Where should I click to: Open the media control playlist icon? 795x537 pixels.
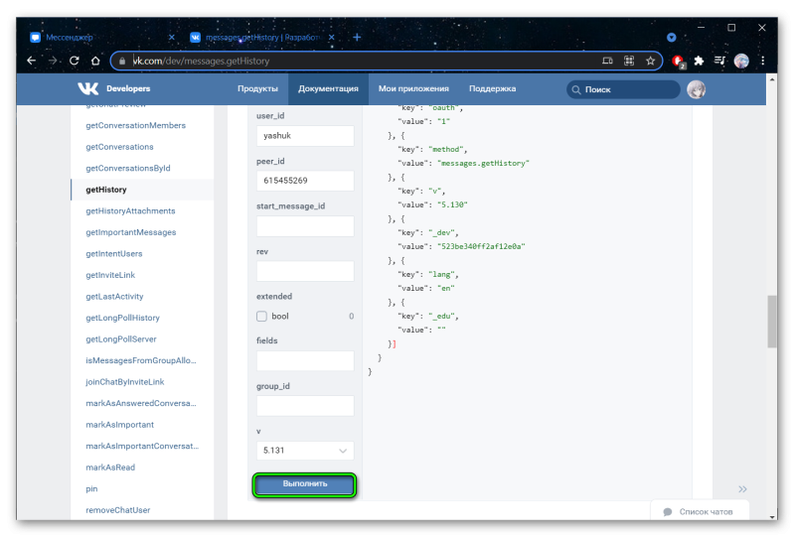[x=719, y=61]
